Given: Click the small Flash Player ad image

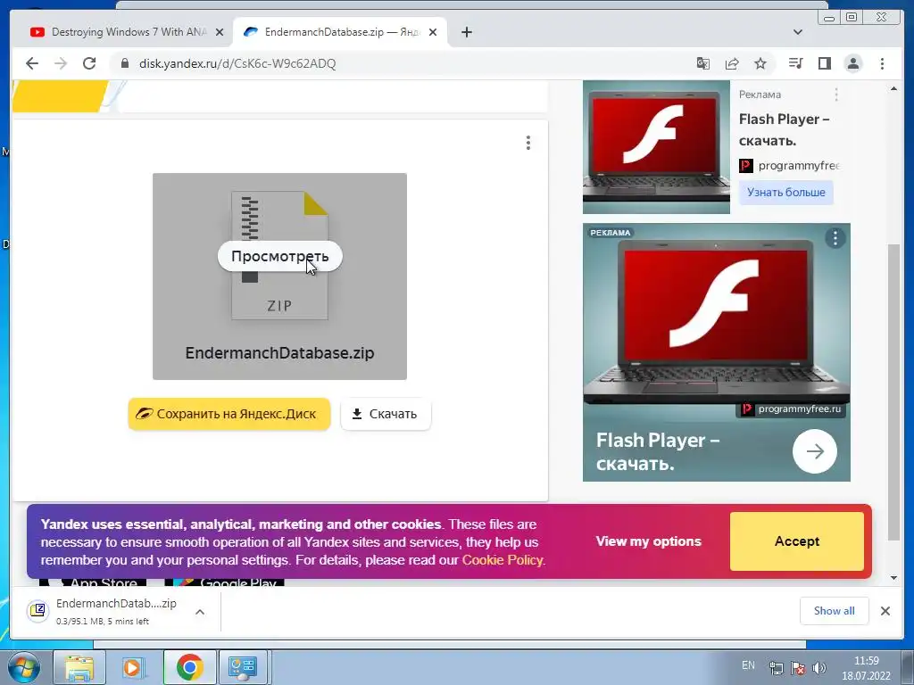Looking at the screenshot, I should click(x=656, y=147).
